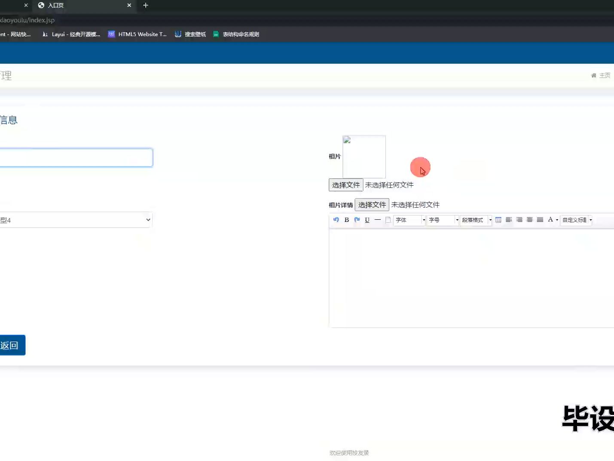The width and height of the screenshot is (614, 461).
Task: Open the type select dropdown showing 型4
Action: pos(76,220)
